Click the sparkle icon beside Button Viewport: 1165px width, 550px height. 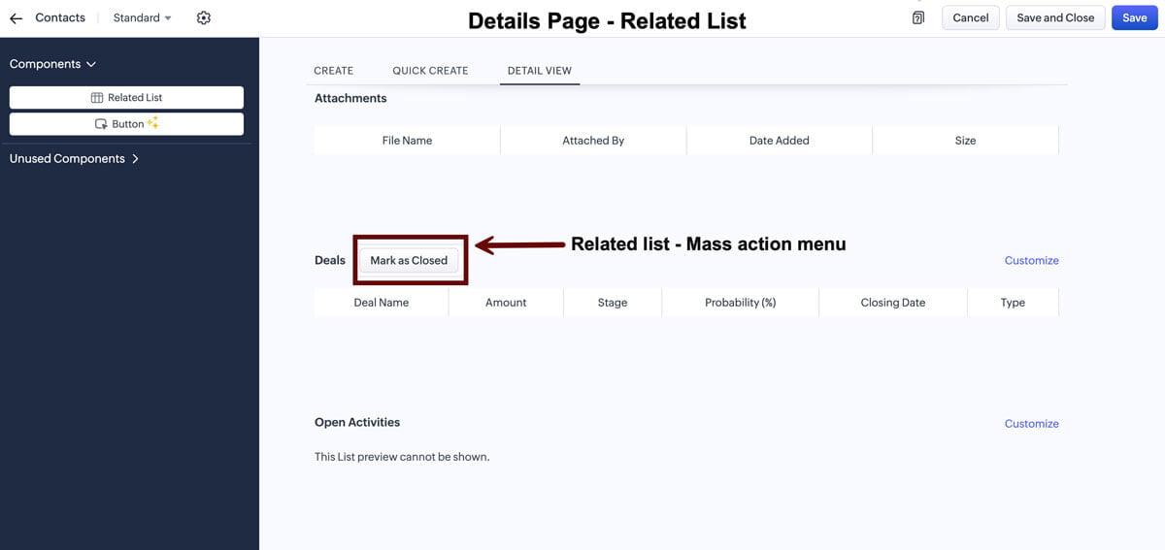click(x=152, y=123)
